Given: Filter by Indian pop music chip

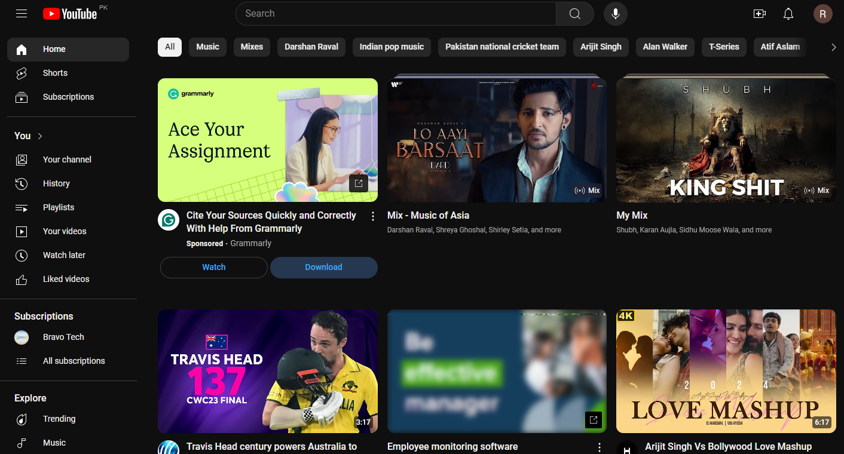Looking at the screenshot, I should [x=392, y=47].
